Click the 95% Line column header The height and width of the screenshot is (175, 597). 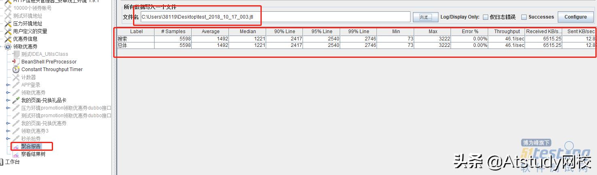[x=322, y=32]
